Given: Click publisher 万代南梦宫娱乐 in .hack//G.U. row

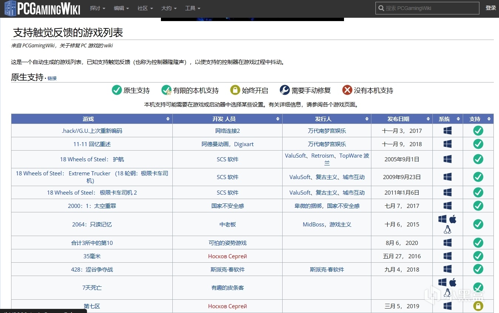Looking at the screenshot, I should (x=327, y=131).
